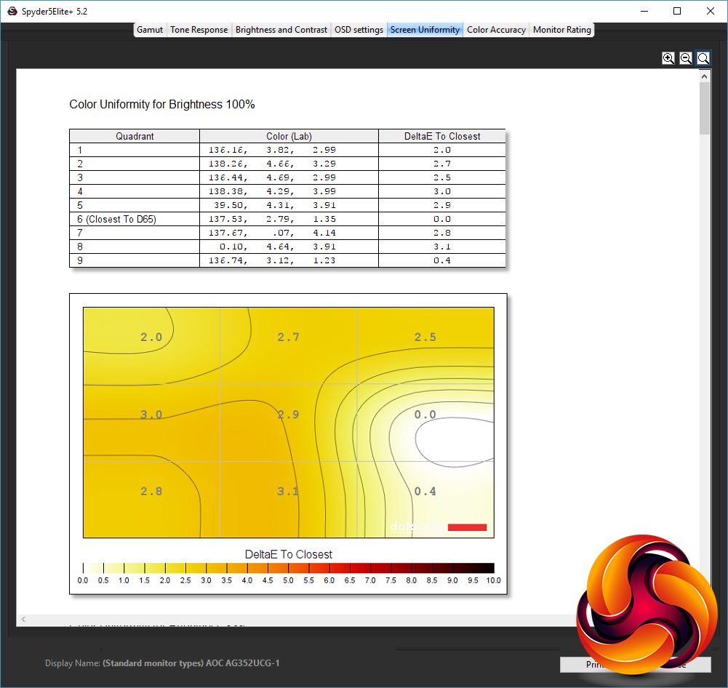Maximize the Spyder5Elite window

coord(677,11)
